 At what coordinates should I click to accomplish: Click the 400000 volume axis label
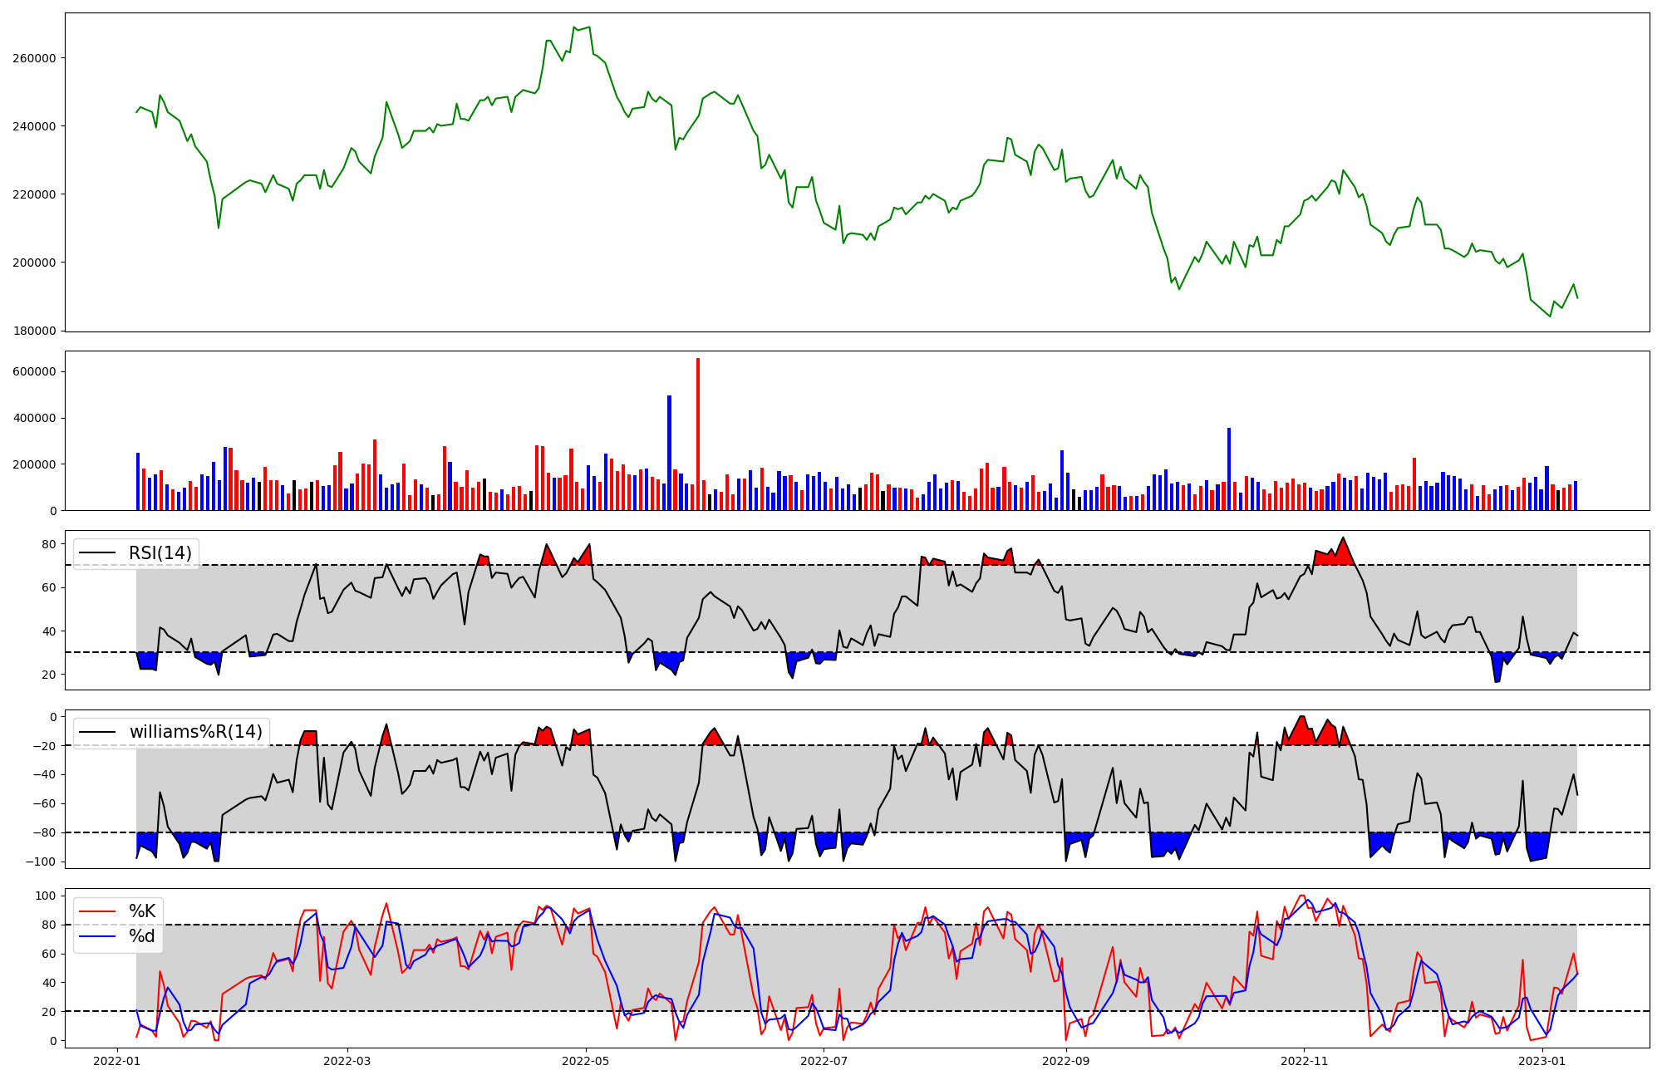[x=34, y=418]
